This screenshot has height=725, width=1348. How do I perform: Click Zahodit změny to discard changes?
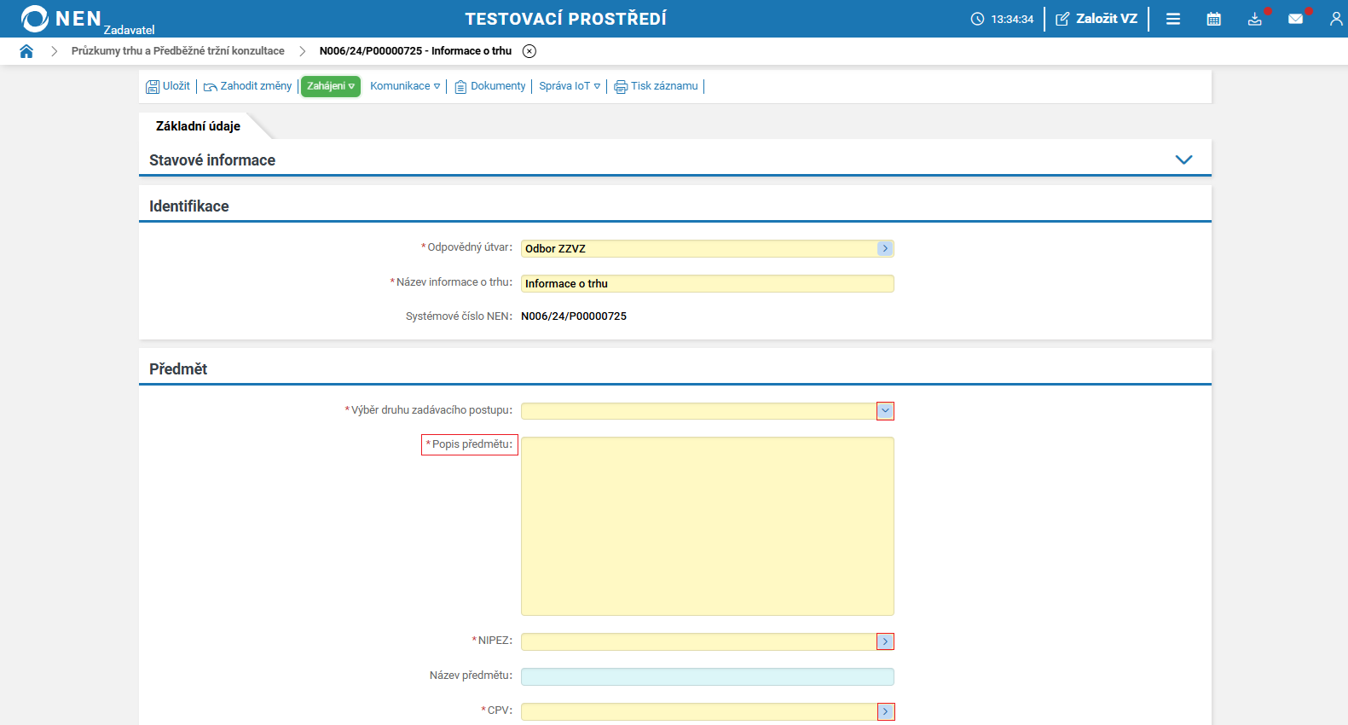click(247, 86)
